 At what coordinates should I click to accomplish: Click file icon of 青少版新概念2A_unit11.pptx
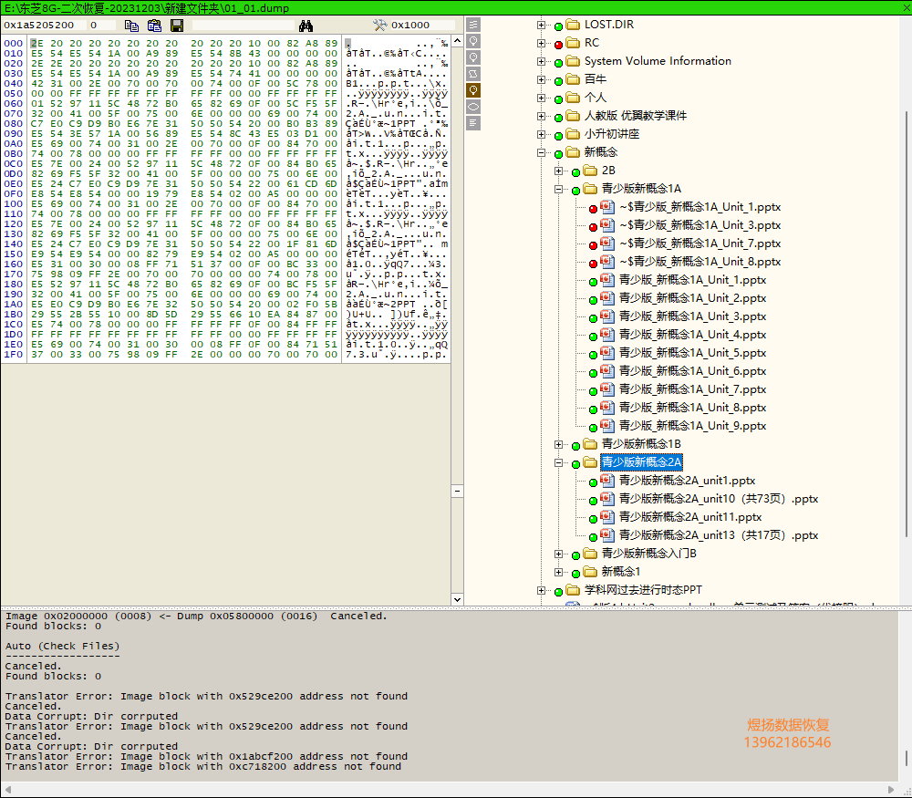pos(607,517)
